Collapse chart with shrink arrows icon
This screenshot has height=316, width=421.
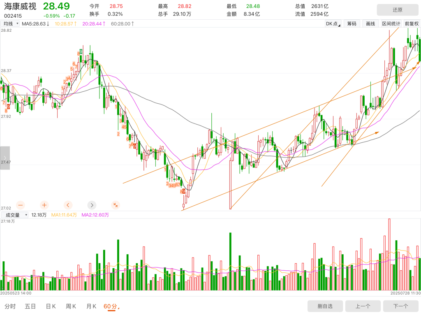[116, 205]
